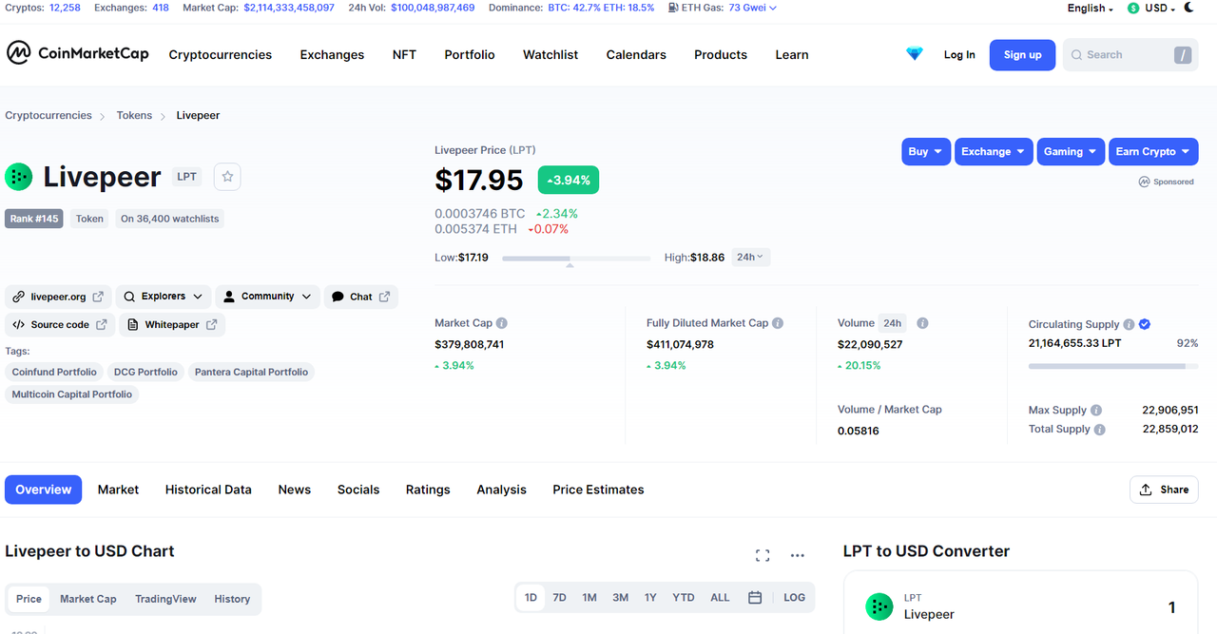Open Exchanges nav menu
The width and height of the screenshot is (1217, 634).
click(332, 55)
